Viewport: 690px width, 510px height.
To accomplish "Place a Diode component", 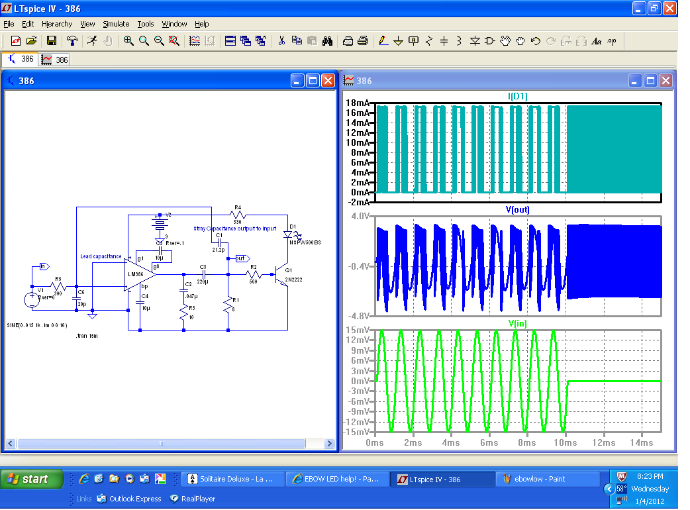I will [475, 41].
